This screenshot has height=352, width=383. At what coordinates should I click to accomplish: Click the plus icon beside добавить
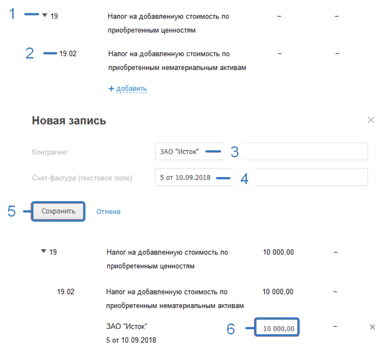(111, 89)
